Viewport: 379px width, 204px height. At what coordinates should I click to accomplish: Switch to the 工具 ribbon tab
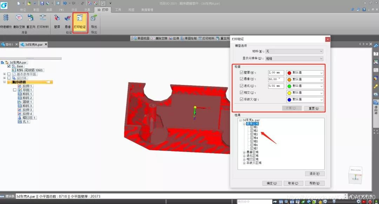point(118,10)
